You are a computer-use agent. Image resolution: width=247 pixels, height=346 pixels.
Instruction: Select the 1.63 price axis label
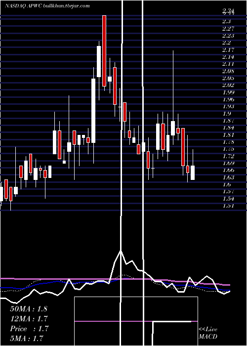tap(228, 177)
